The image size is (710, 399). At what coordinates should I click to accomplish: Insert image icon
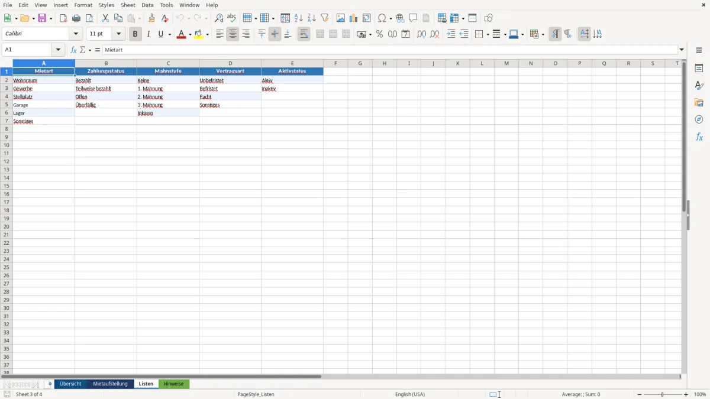[x=341, y=18]
